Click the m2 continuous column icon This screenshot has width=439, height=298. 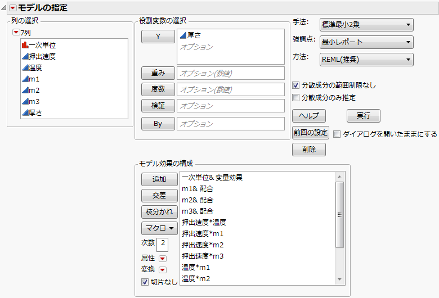point(25,90)
